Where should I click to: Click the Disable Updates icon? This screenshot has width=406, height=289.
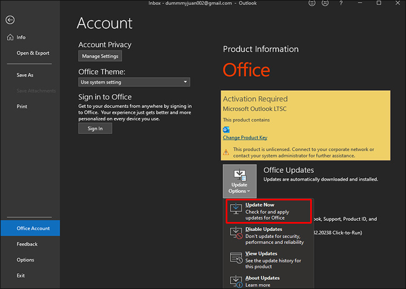pyautogui.click(x=236, y=233)
